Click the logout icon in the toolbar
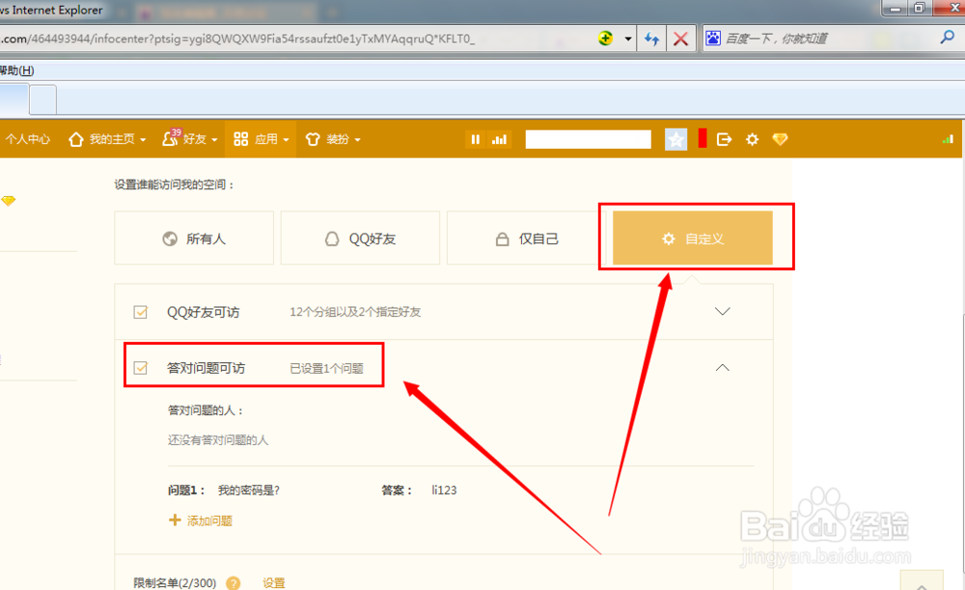This screenshot has width=965, height=590. pyautogui.click(x=724, y=139)
